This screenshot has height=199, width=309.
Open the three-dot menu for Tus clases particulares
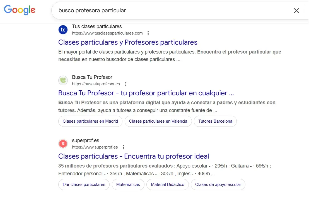coord(148,33)
